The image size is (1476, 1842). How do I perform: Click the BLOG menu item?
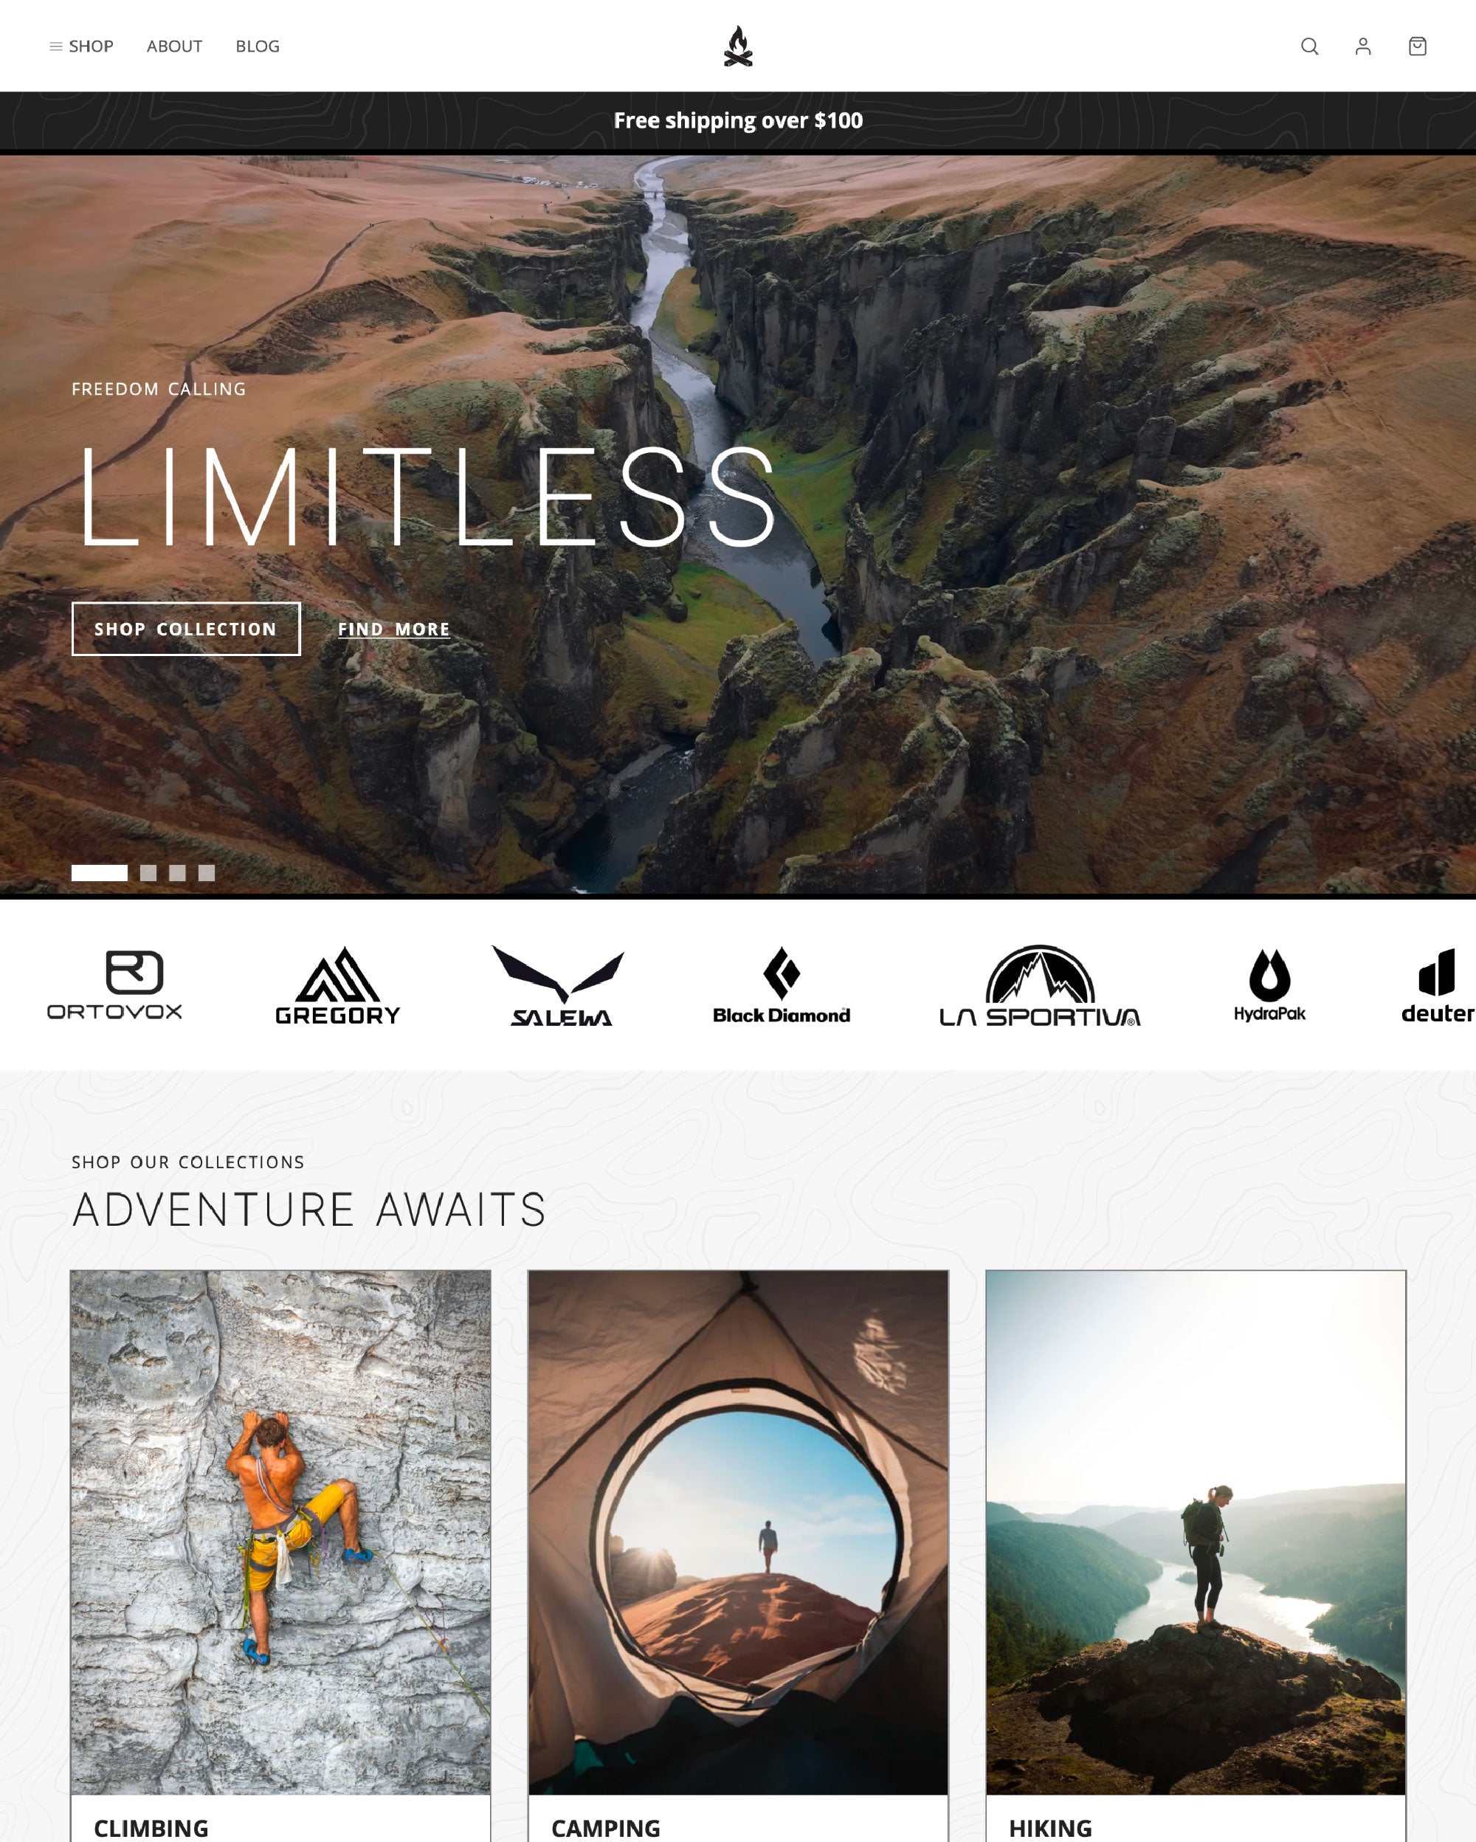coord(256,45)
